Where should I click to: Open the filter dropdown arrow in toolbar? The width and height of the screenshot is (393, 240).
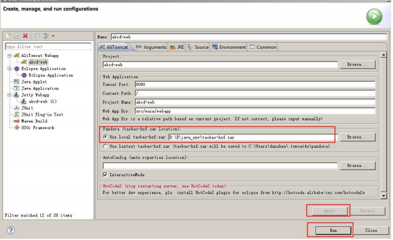click(x=53, y=36)
